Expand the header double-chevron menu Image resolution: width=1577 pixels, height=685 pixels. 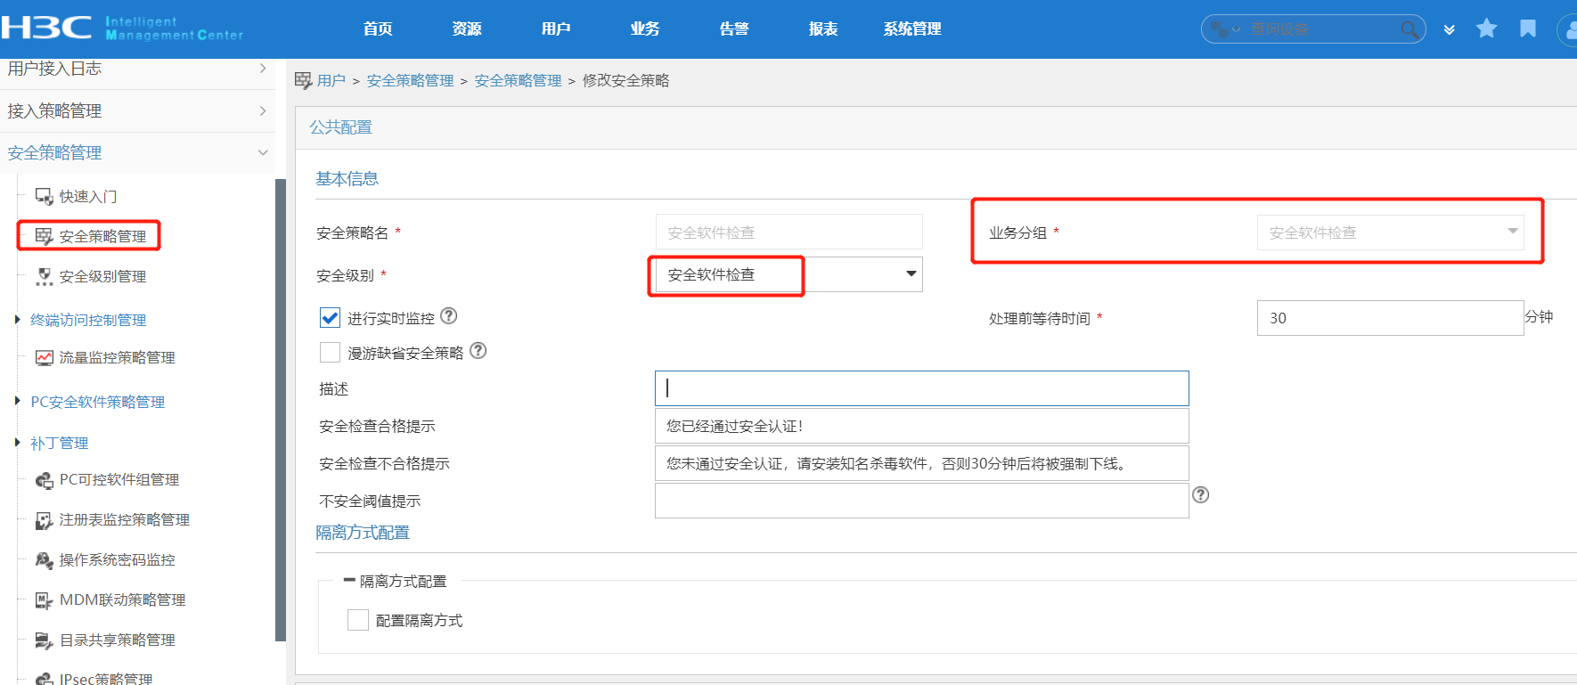(x=1450, y=29)
